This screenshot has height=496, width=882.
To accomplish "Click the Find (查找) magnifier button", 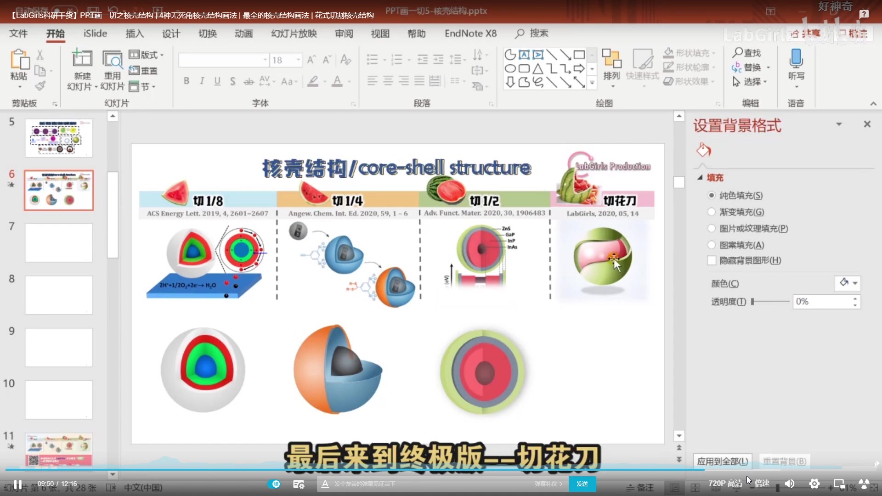I will pyautogui.click(x=746, y=53).
